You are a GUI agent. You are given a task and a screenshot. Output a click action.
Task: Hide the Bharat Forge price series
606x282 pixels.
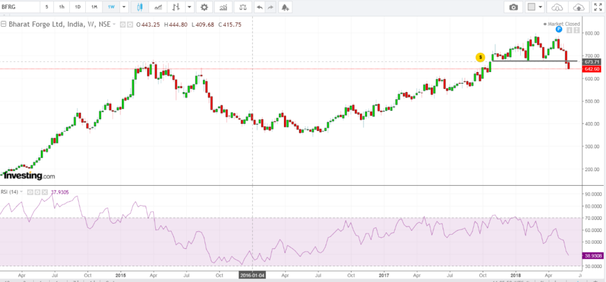click(x=122, y=24)
